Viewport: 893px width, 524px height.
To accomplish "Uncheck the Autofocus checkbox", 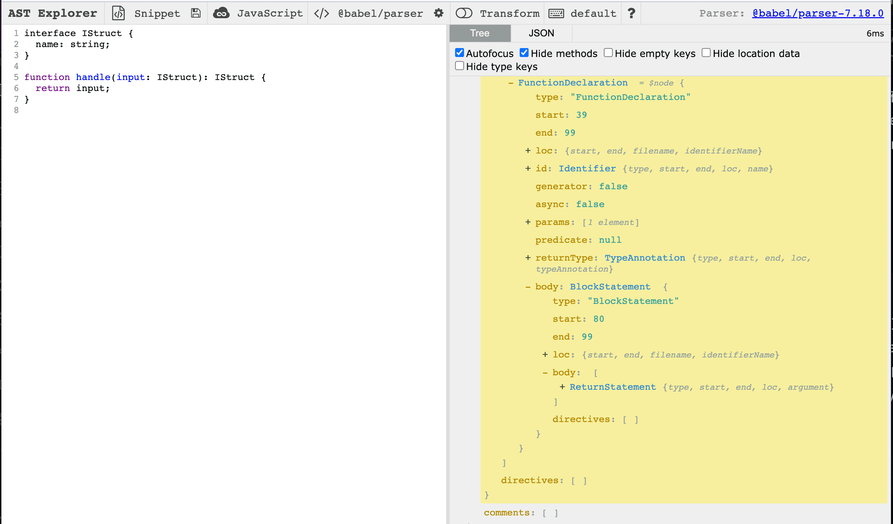I will click(x=460, y=53).
